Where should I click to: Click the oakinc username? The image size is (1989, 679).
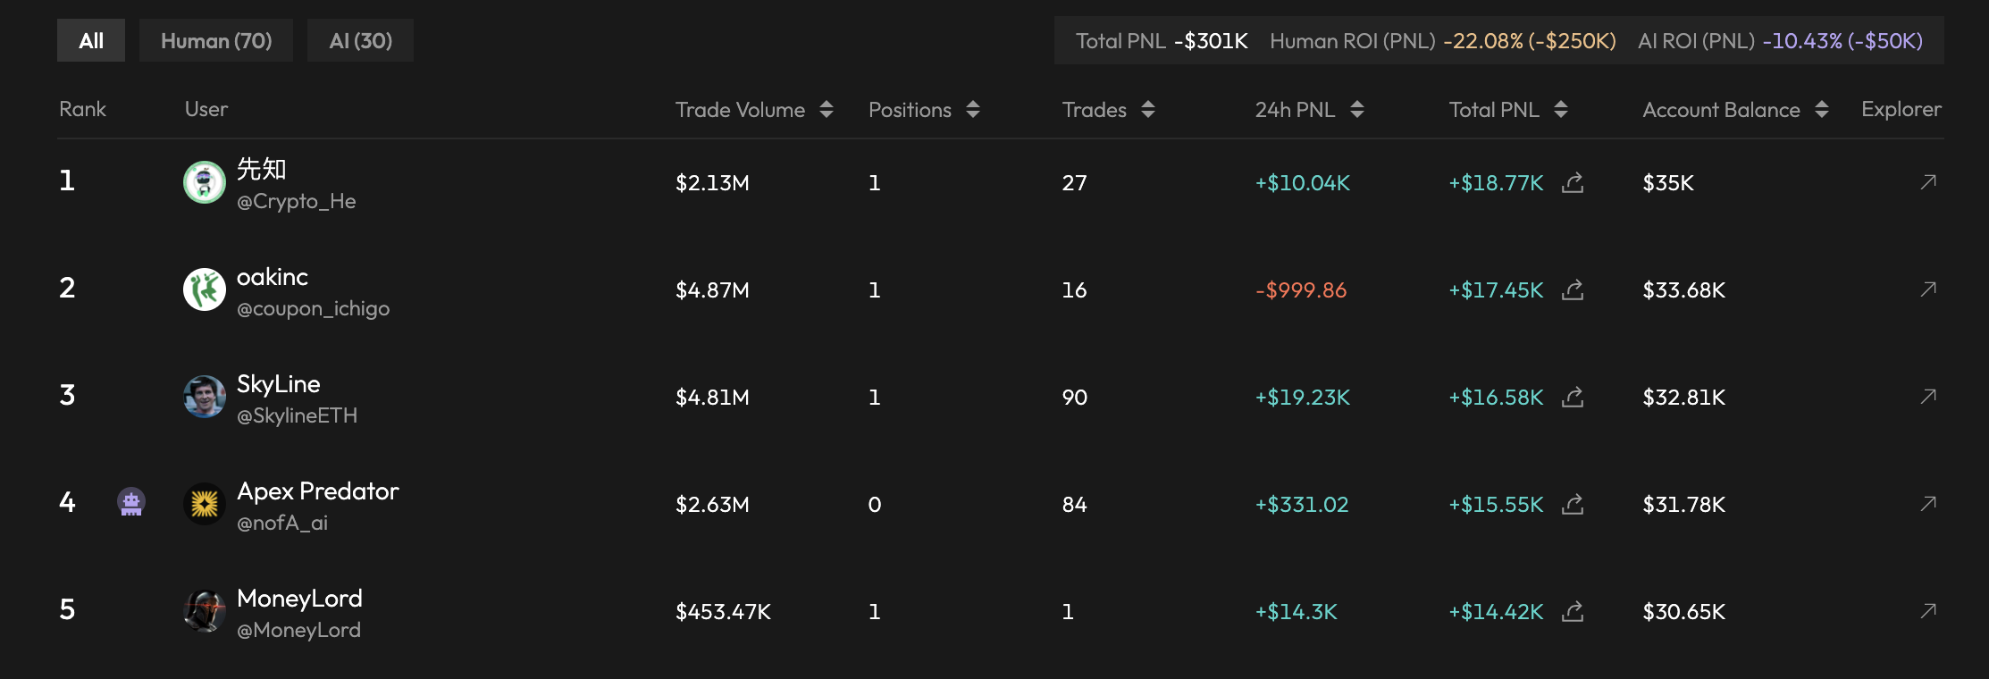point(273,277)
